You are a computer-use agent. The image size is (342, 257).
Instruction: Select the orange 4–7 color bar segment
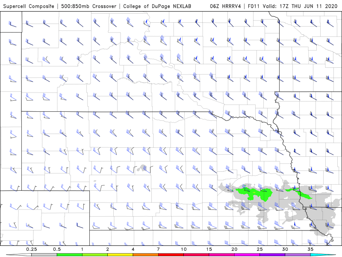coord(145,255)
